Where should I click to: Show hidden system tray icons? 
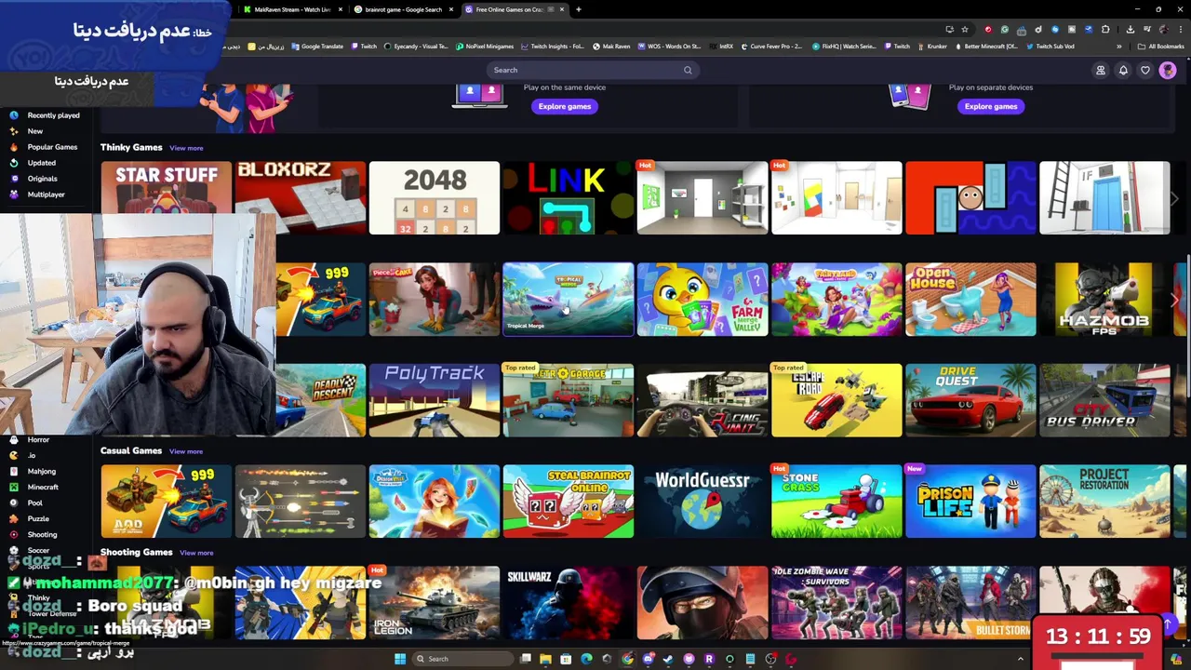pyautogui.click(x=1021, y=659)
